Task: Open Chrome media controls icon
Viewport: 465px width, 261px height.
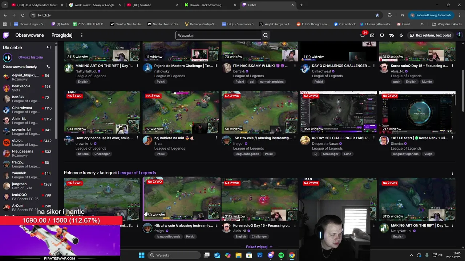Action: [403, 15]
